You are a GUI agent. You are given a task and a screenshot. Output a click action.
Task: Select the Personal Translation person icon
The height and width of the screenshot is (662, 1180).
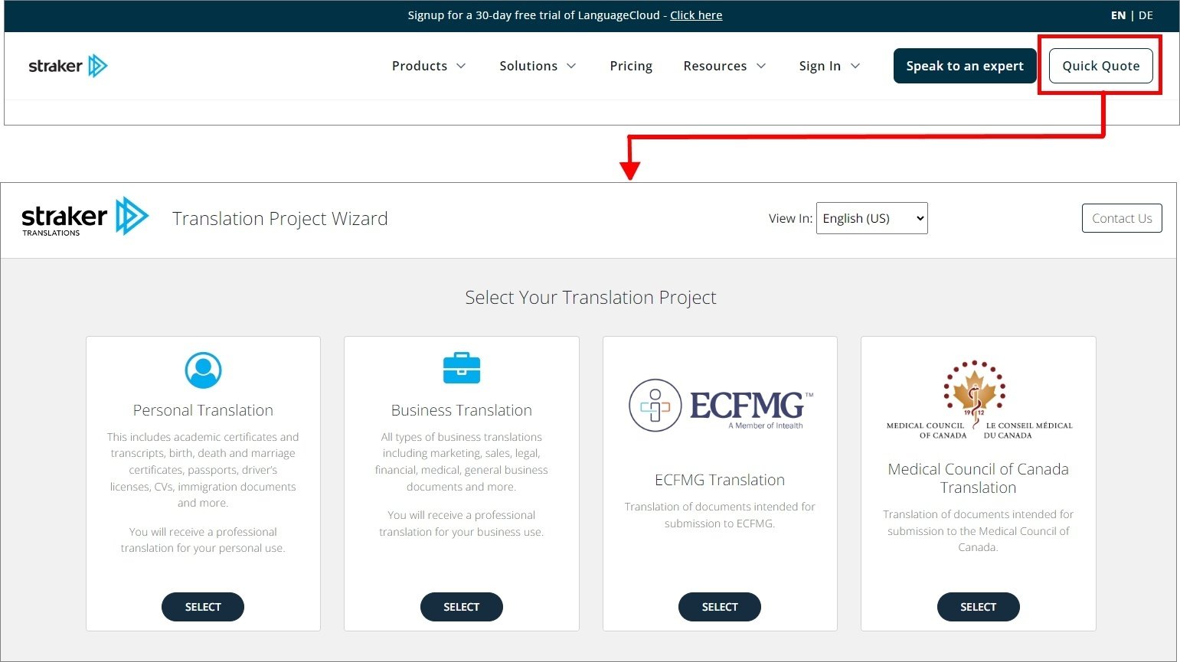pyautogui.click(x=202, y=370)
